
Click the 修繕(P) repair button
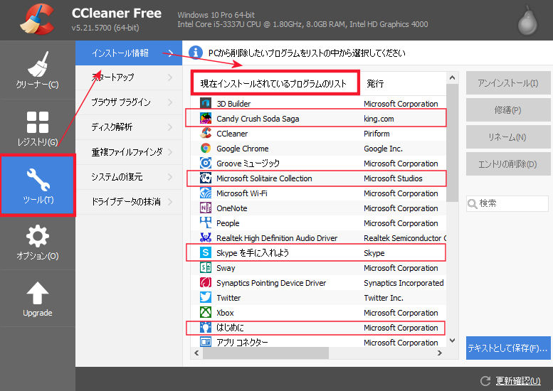[508, 110]
